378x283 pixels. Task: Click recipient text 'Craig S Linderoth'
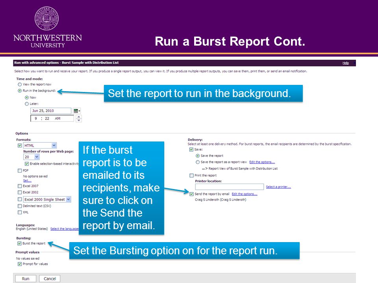[x=220, y=200]
